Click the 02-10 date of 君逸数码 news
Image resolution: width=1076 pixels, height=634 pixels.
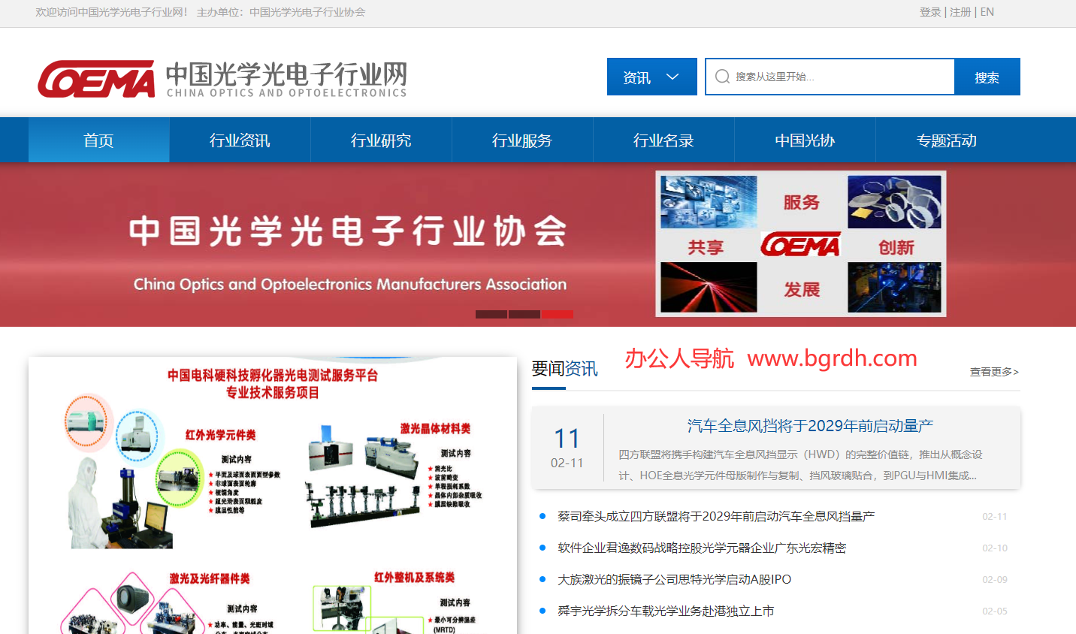tap(995, 548)
